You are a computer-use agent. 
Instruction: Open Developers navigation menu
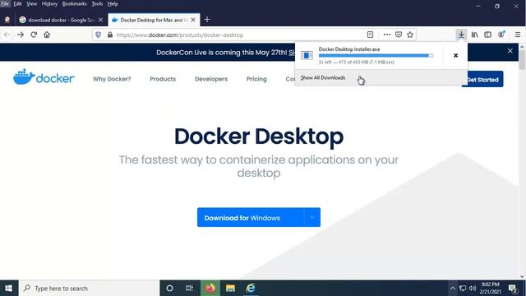pyautogui.click(x=211, y=79)
